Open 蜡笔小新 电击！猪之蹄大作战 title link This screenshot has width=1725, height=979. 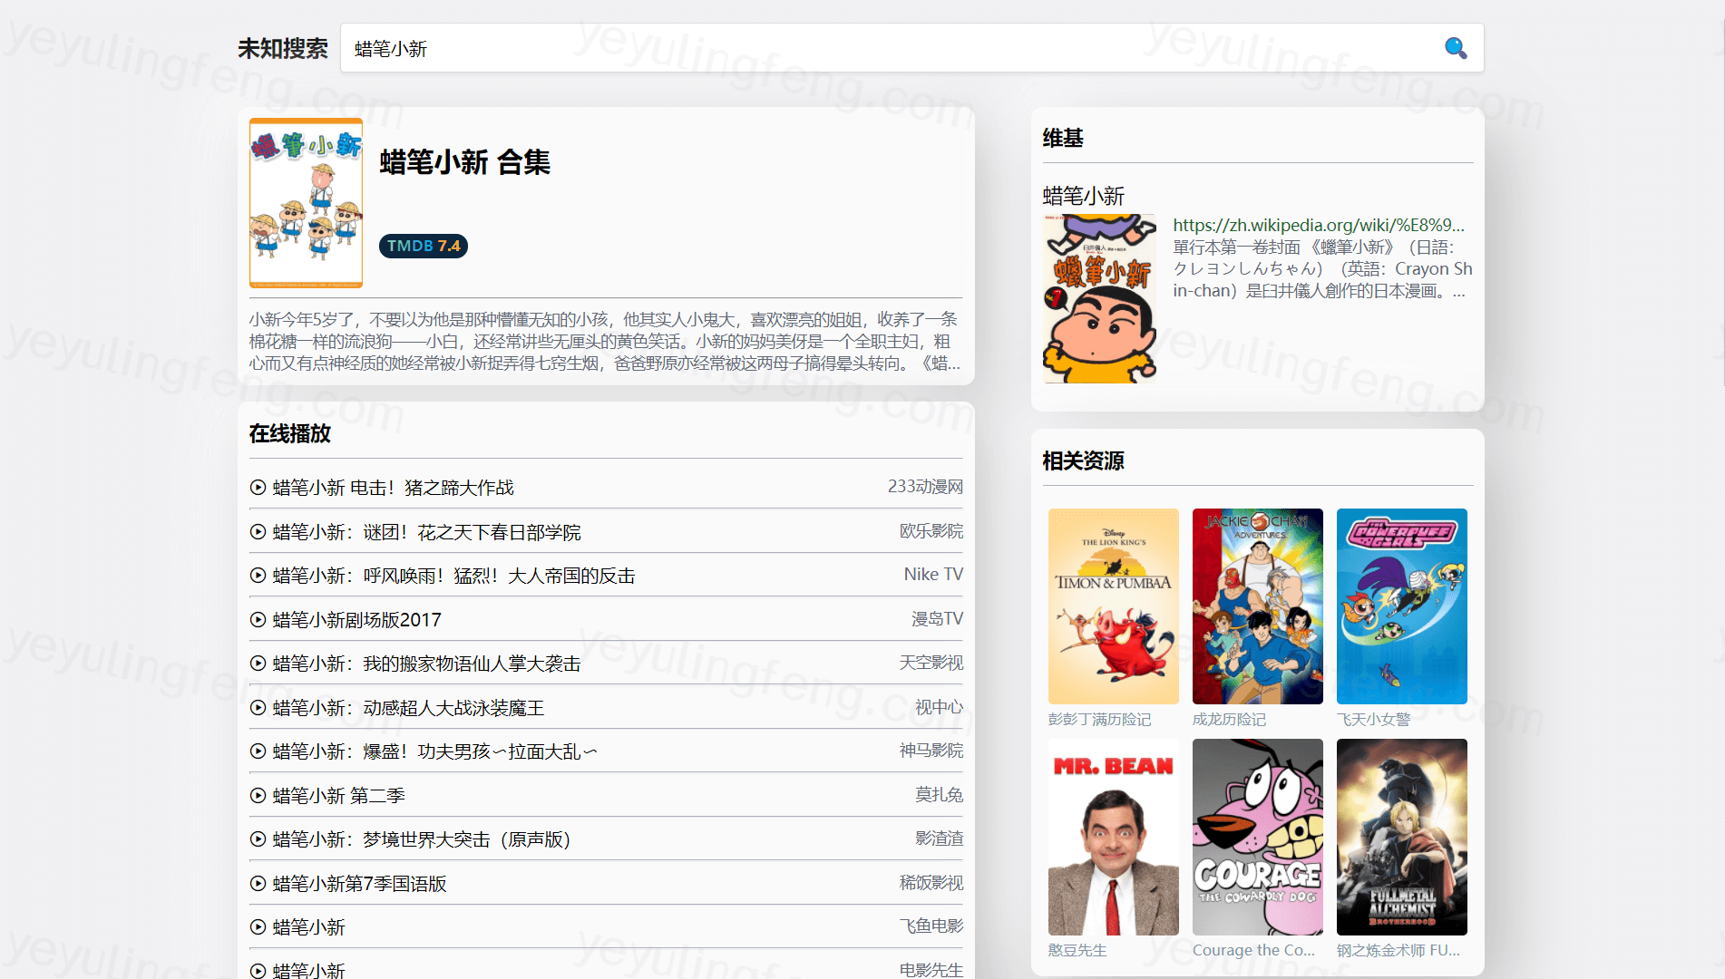tap(394, 488)
